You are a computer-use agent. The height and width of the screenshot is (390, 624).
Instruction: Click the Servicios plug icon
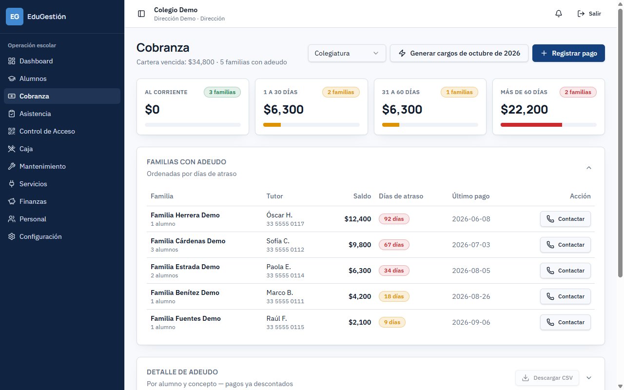[x=12, y=184]
